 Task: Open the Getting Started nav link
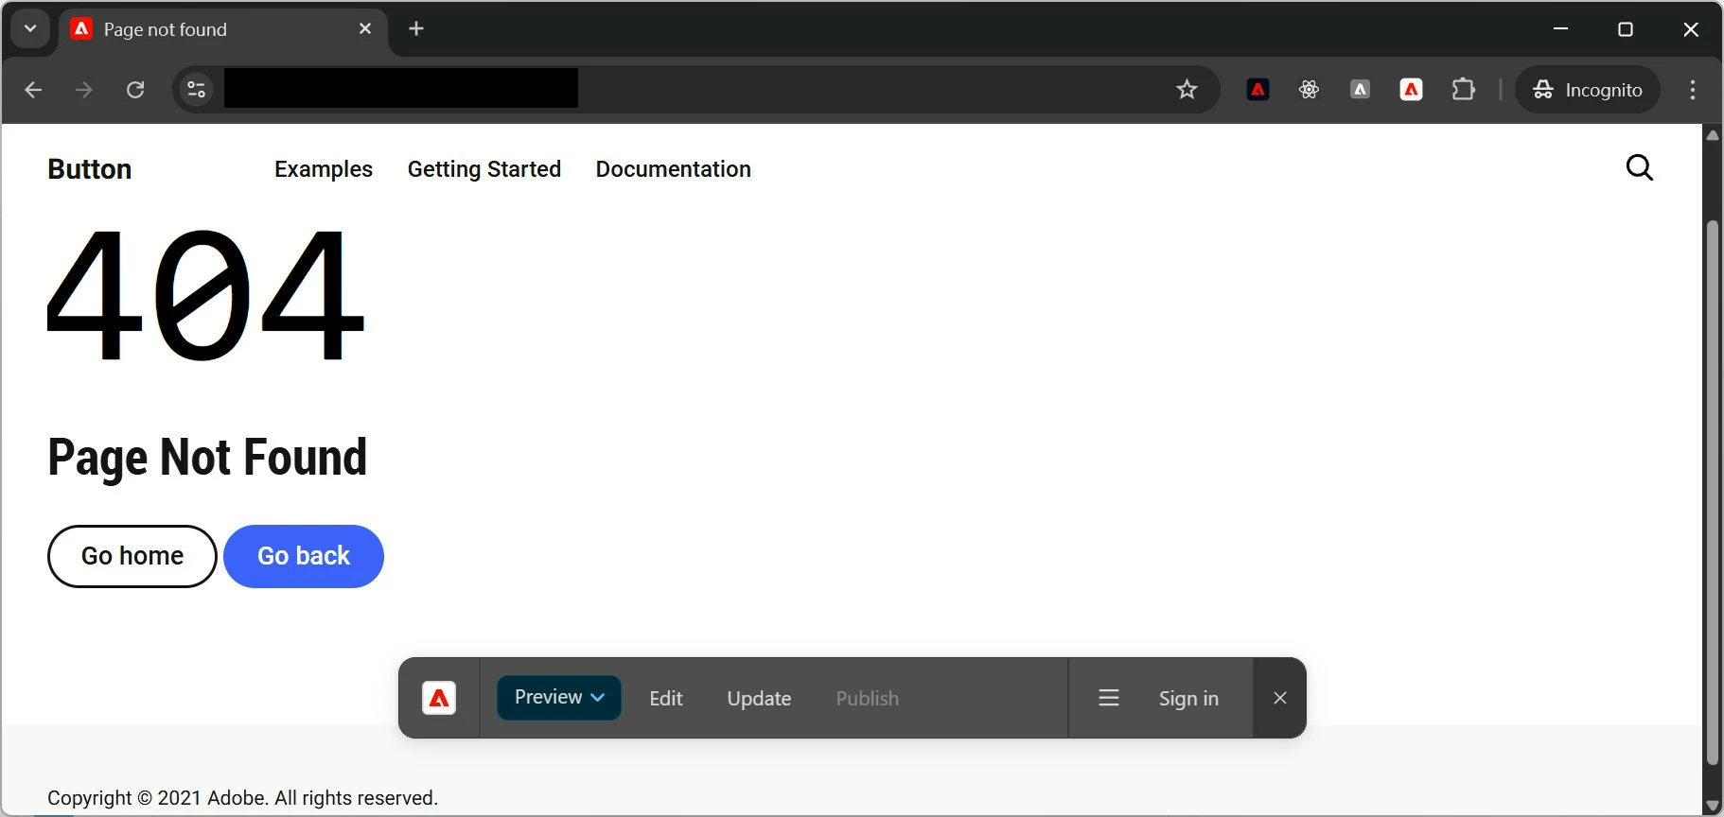484,169
